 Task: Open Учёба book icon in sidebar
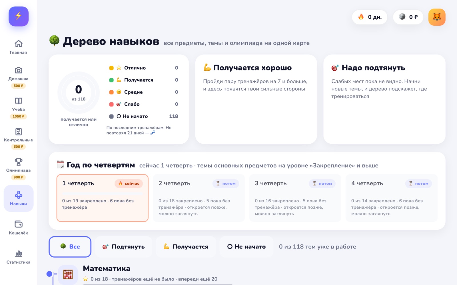(19, 101)
